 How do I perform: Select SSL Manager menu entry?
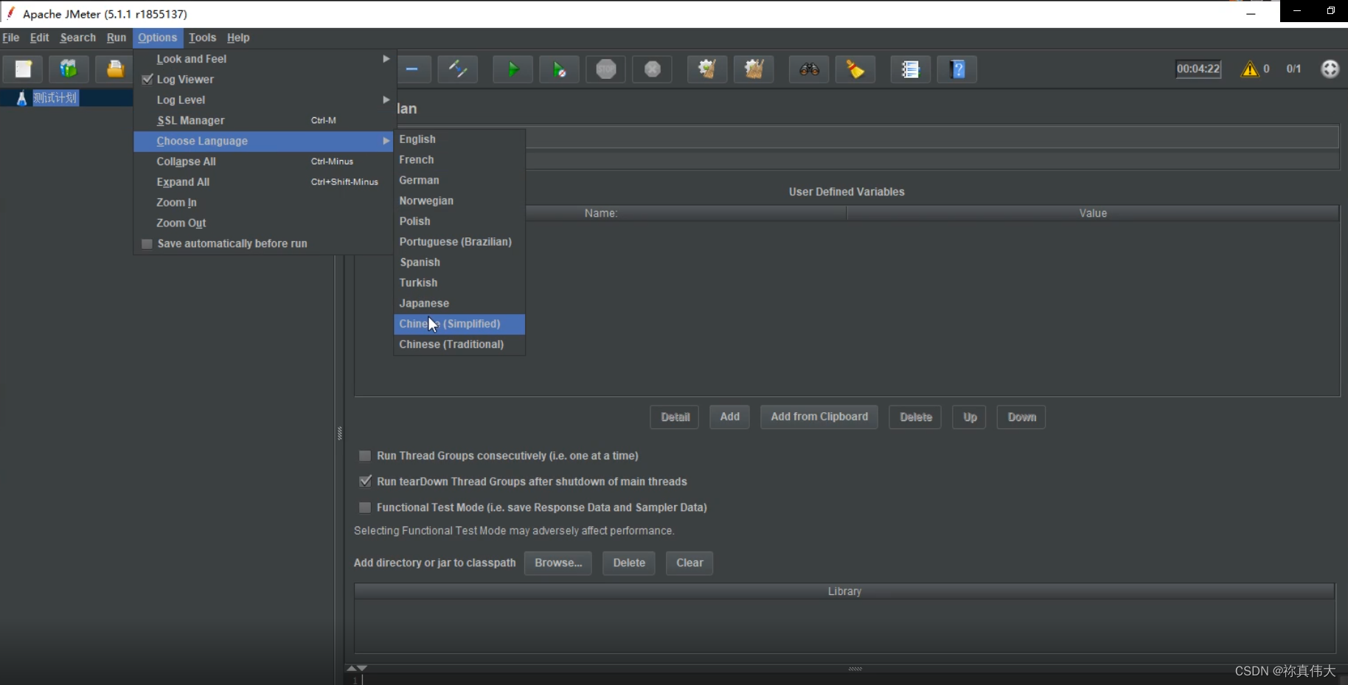(264, 120)
